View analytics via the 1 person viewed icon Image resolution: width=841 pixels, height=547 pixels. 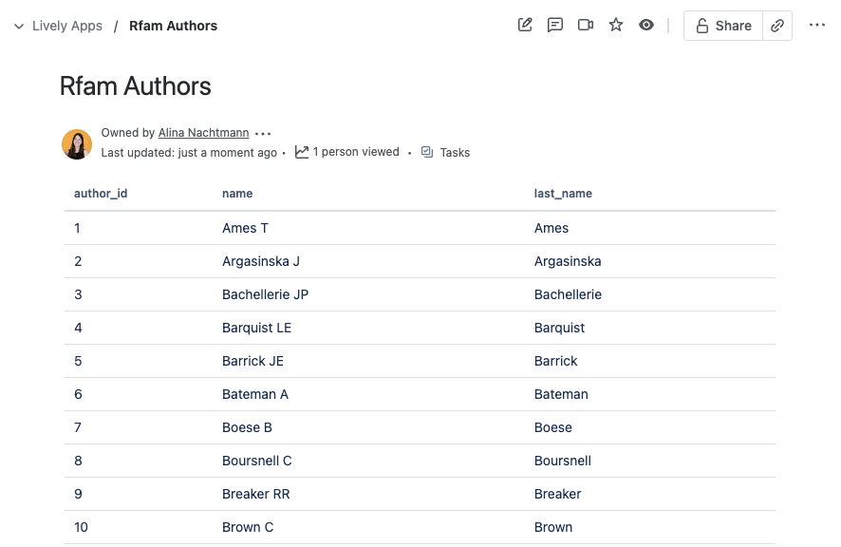click(301, 152)
